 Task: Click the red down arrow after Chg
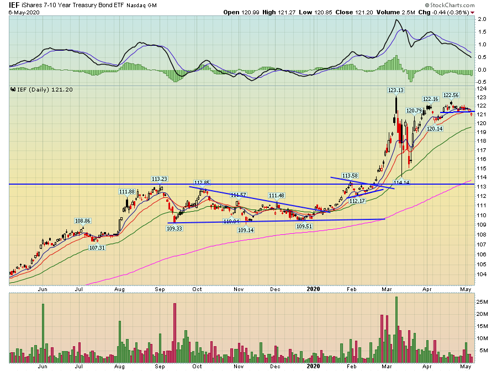click(472, 13)
